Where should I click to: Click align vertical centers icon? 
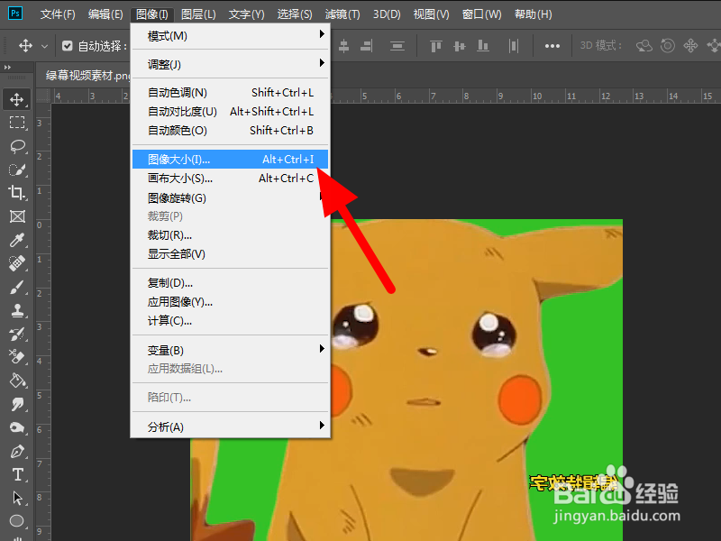click(x=459, y=46)
